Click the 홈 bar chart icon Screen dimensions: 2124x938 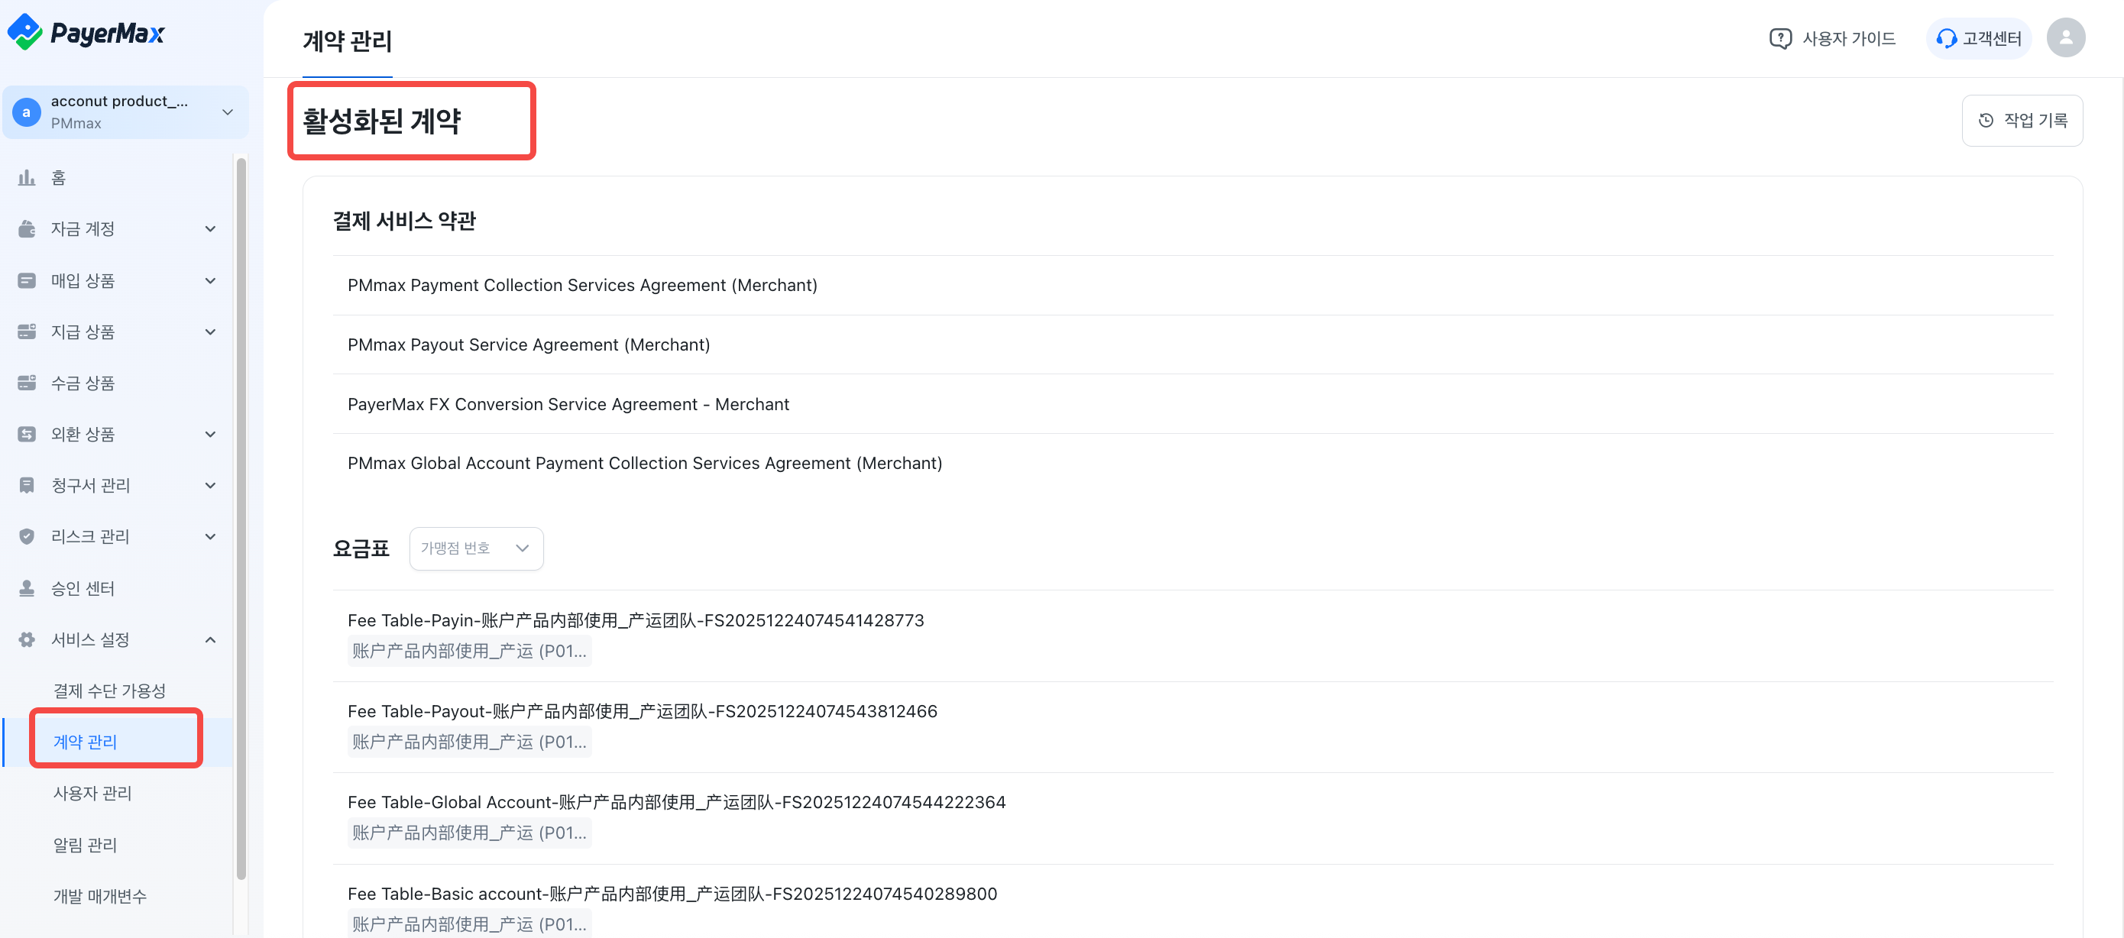27,177
